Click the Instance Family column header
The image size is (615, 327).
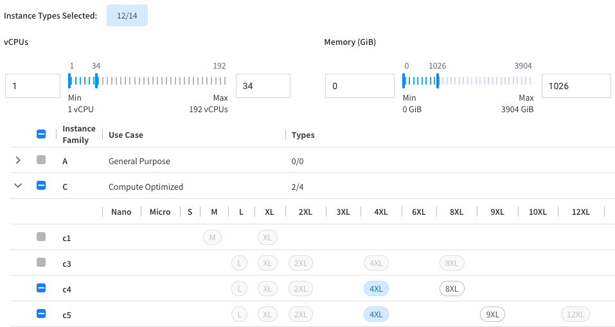point(79,135)
